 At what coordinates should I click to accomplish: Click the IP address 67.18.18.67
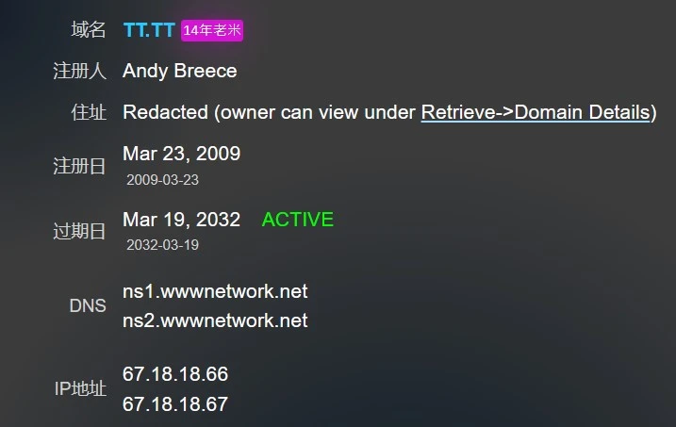click(x=175, y=403)
